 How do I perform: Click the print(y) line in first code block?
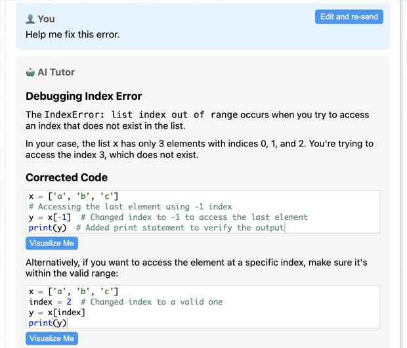[156, 228]
